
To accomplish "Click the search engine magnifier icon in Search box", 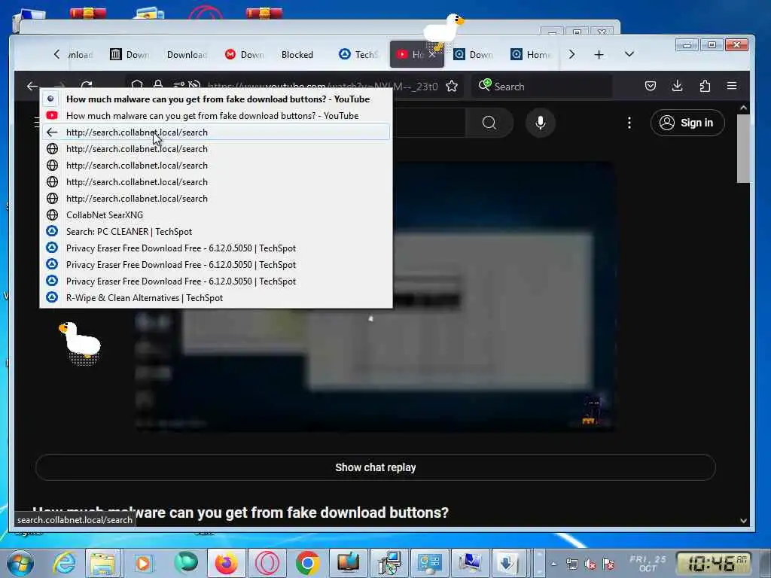I will pos(484,86).
